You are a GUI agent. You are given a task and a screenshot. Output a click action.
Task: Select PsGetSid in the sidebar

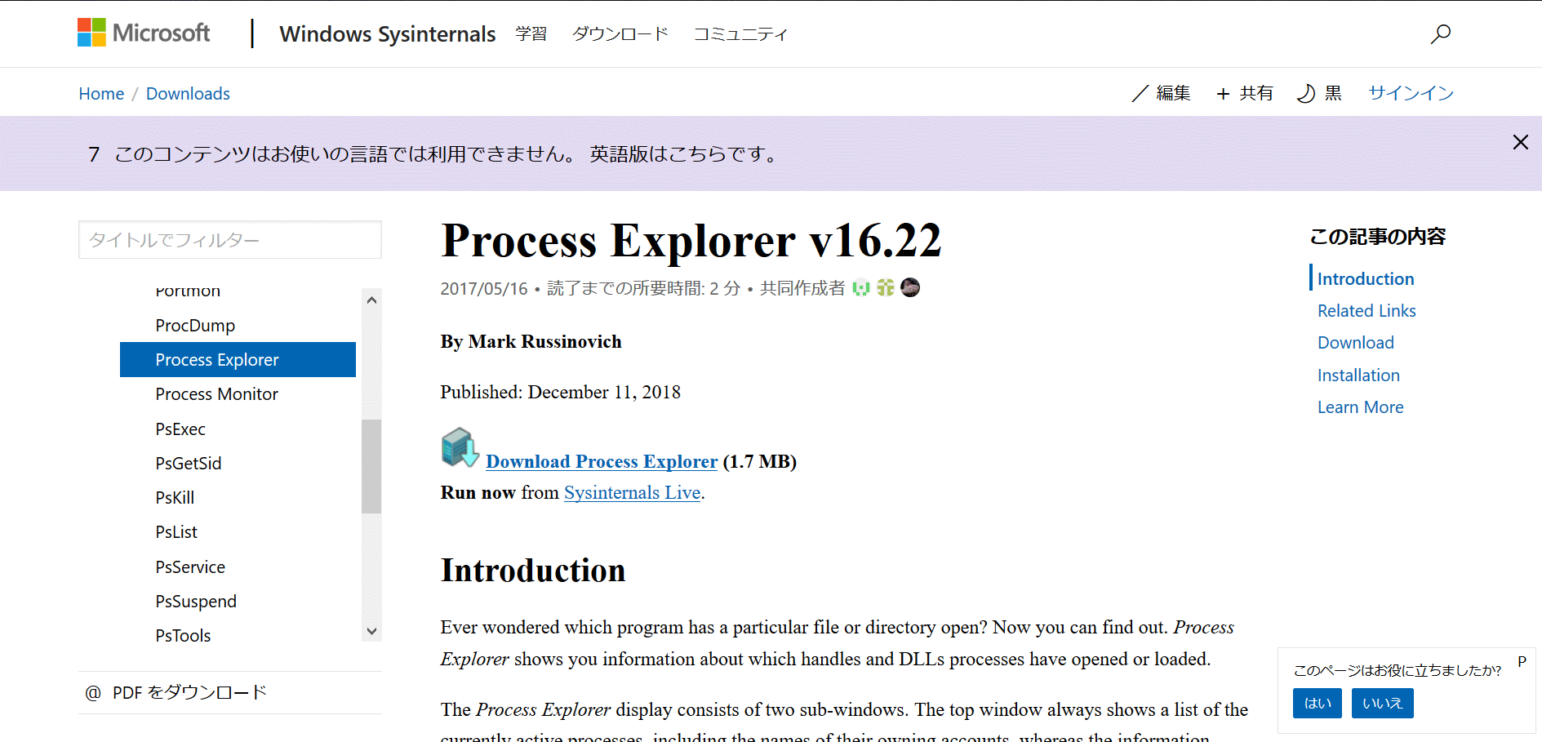[189, 464]
